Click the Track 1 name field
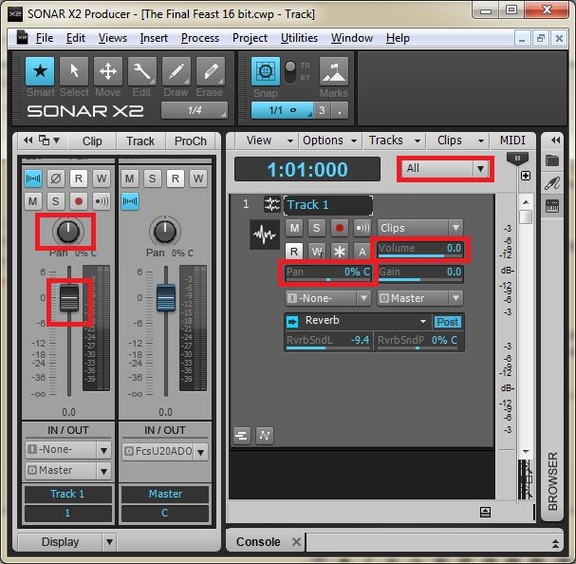 pyautogui.click(x=327, y=205)
